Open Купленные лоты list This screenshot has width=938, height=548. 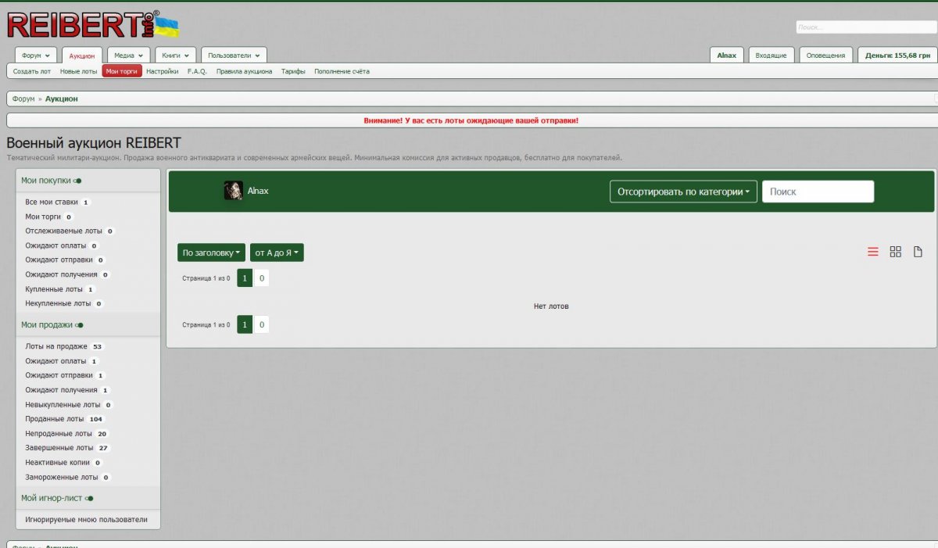(x=54, y=288)
